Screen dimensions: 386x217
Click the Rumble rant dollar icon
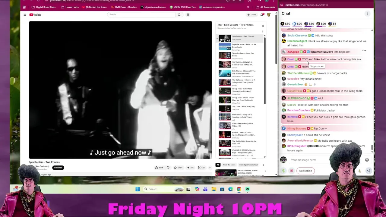coord(283,171)
